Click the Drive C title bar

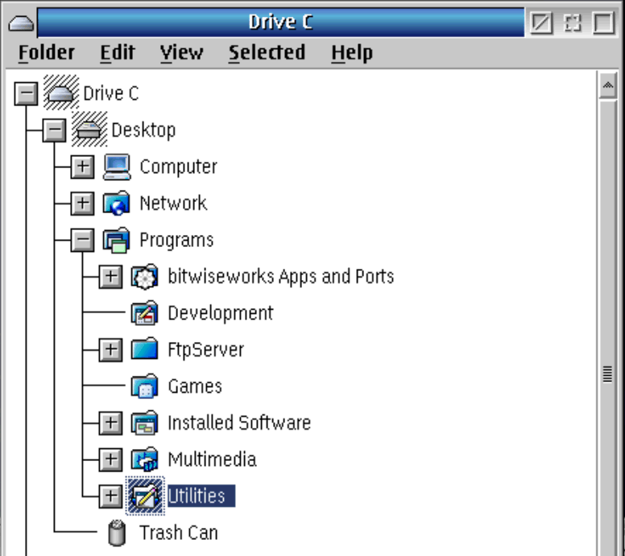point(280,23)
